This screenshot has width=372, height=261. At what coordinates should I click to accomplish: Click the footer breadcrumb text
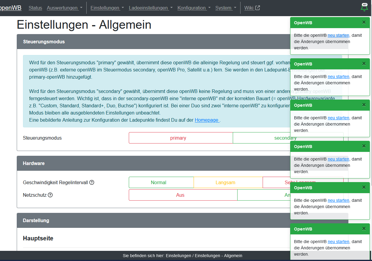pyautogui.click(x=182, y=256)
